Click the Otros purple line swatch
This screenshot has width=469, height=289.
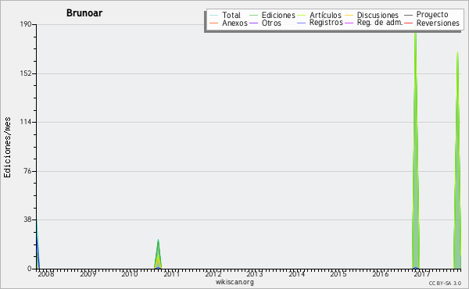(253, 23)
